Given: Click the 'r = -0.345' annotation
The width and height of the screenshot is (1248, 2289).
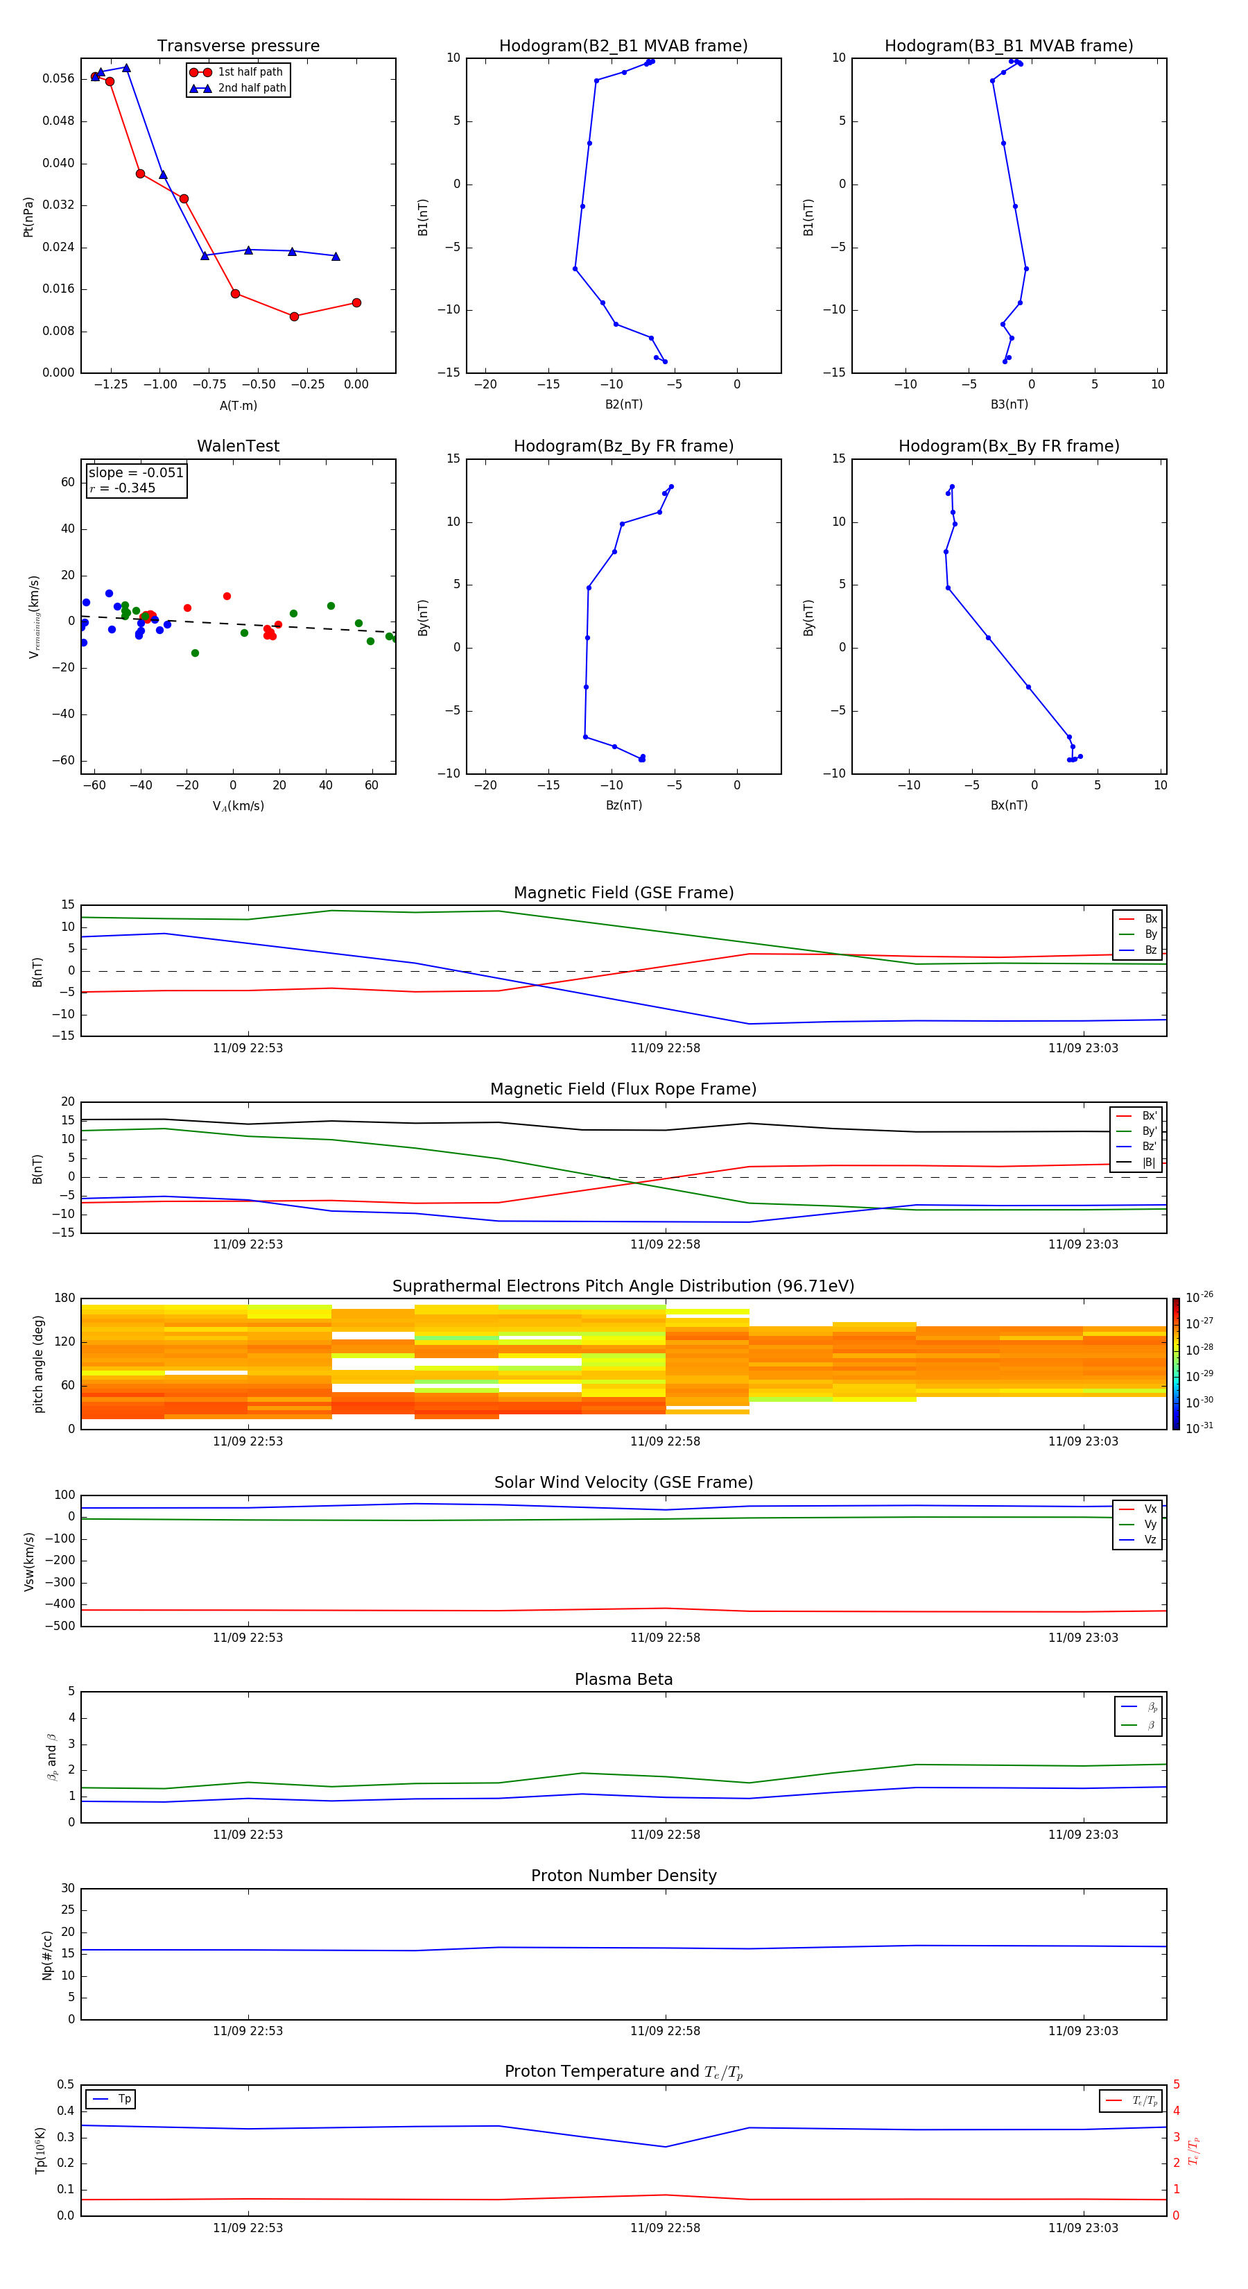Looking at the screenshot, I should 123,488.
